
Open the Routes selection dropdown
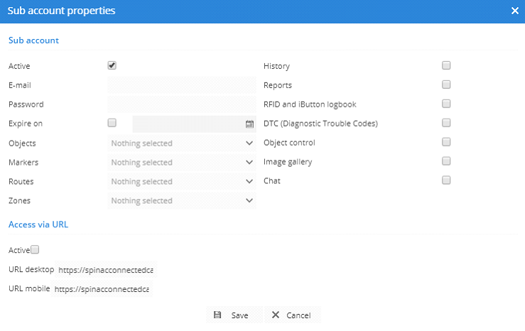[182, 182]
